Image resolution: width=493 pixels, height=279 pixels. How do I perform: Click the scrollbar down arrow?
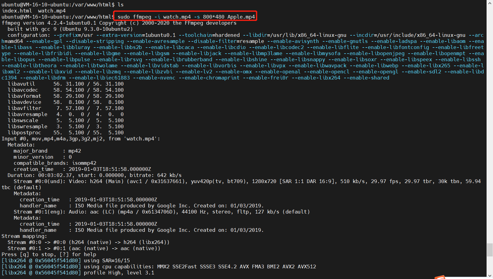click(490, 275)
